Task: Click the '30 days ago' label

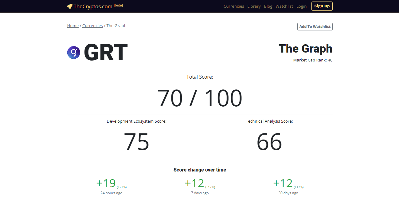Action: click(288, 193)
